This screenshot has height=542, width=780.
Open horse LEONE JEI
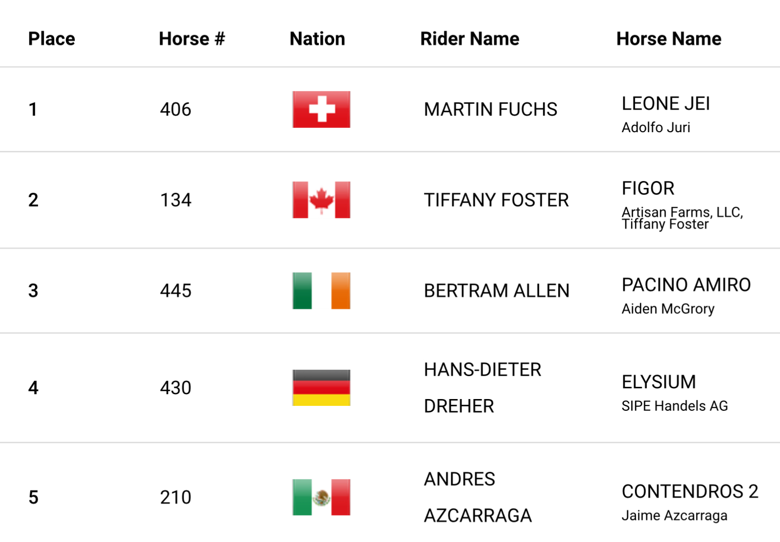point(666,104)
